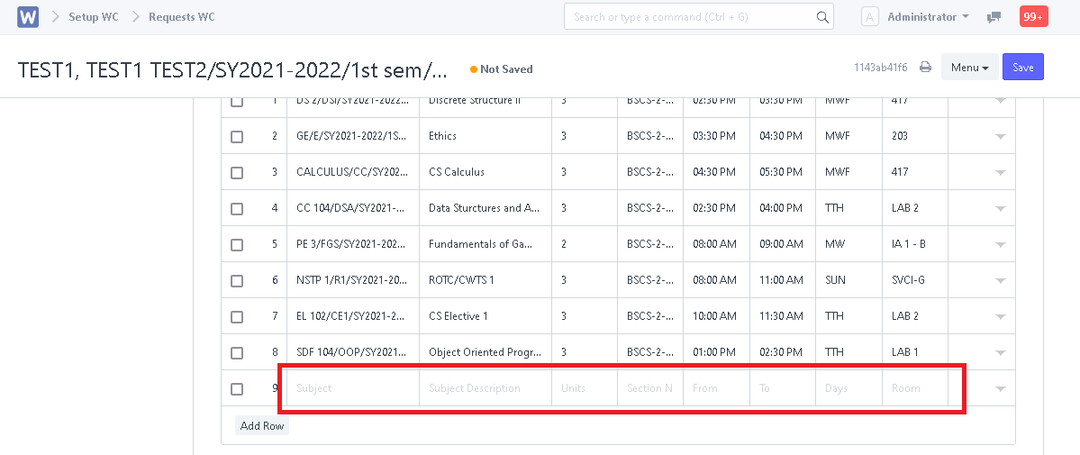Expand the Ethics row dropdown arrow
1080x455 pixels.
click(x=1000, y=137)
